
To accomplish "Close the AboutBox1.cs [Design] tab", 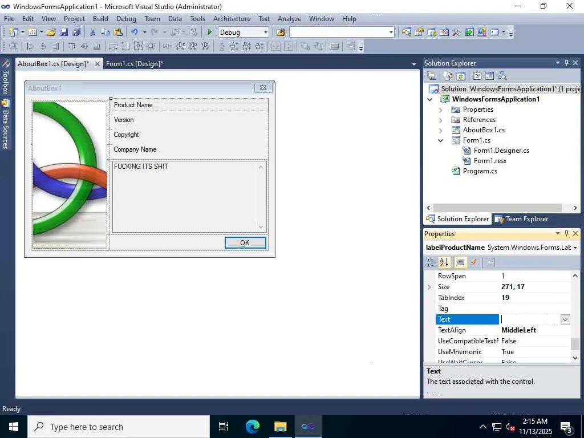I will (97, 64).
